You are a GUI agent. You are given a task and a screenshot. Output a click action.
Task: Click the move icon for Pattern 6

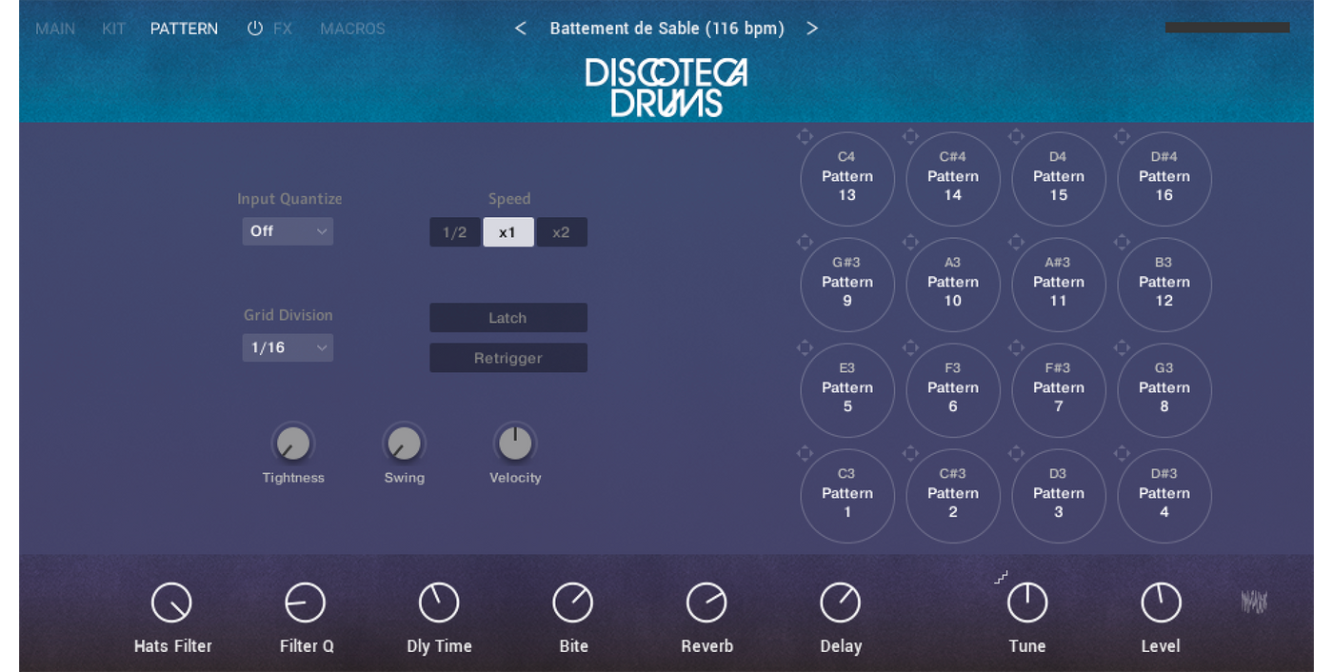pos(910,347)
